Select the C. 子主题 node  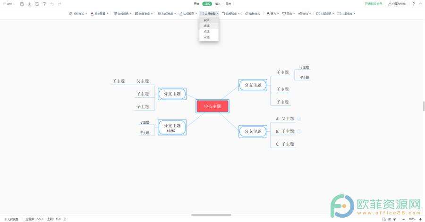tap(285, 144)
